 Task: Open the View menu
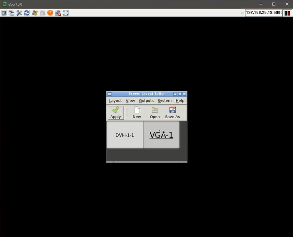point(130,101)
